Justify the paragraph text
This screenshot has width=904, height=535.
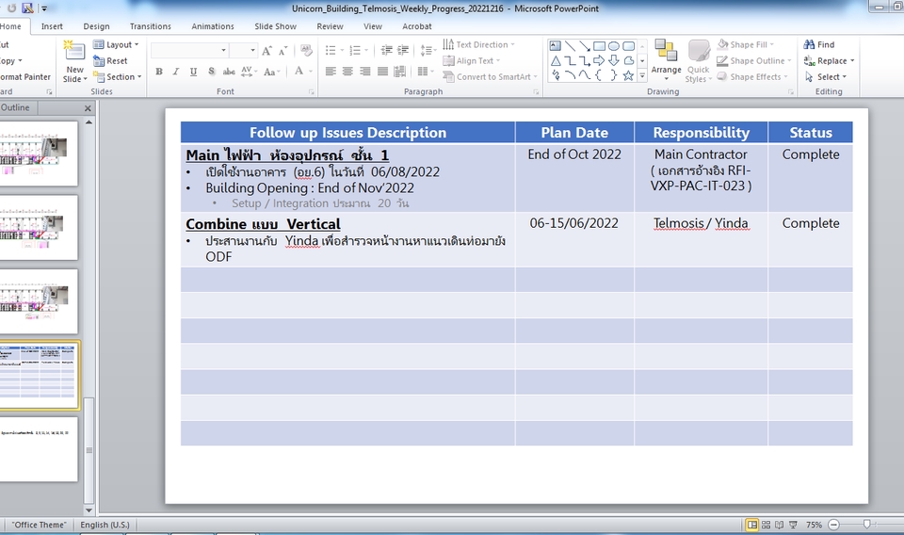[x=382, y=72]
